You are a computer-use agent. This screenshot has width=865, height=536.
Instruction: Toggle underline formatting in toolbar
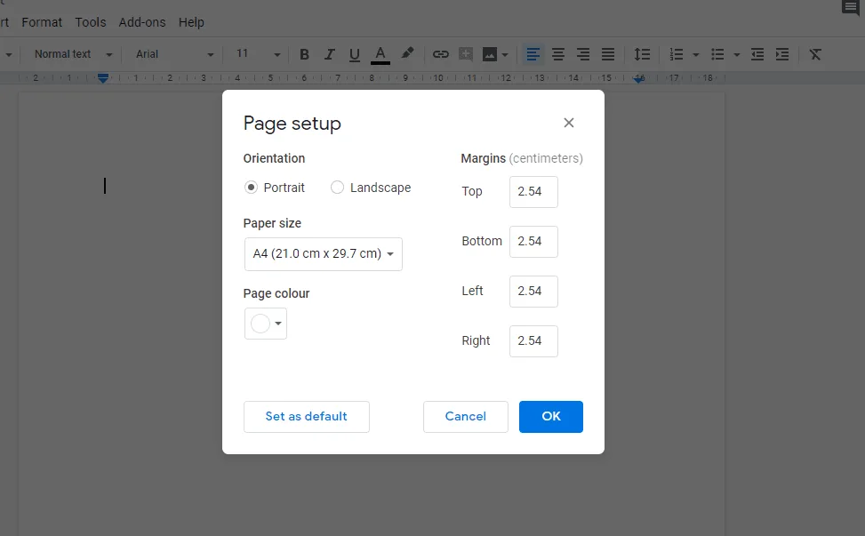[354, 54]
